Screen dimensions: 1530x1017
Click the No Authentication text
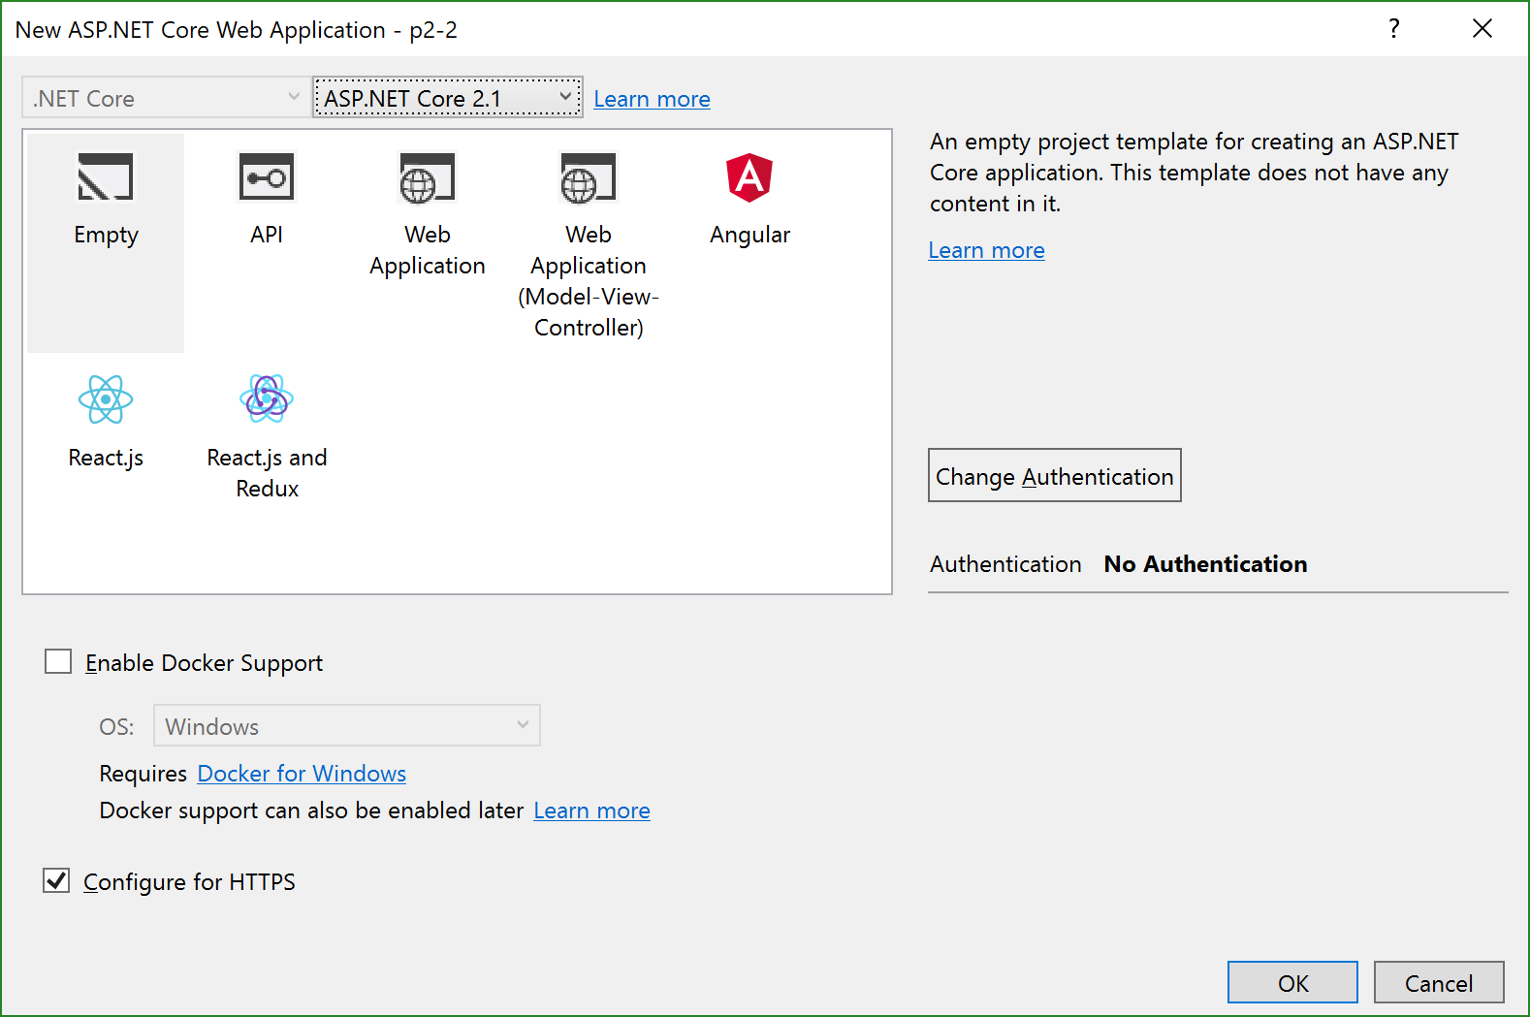(1205, 564)
